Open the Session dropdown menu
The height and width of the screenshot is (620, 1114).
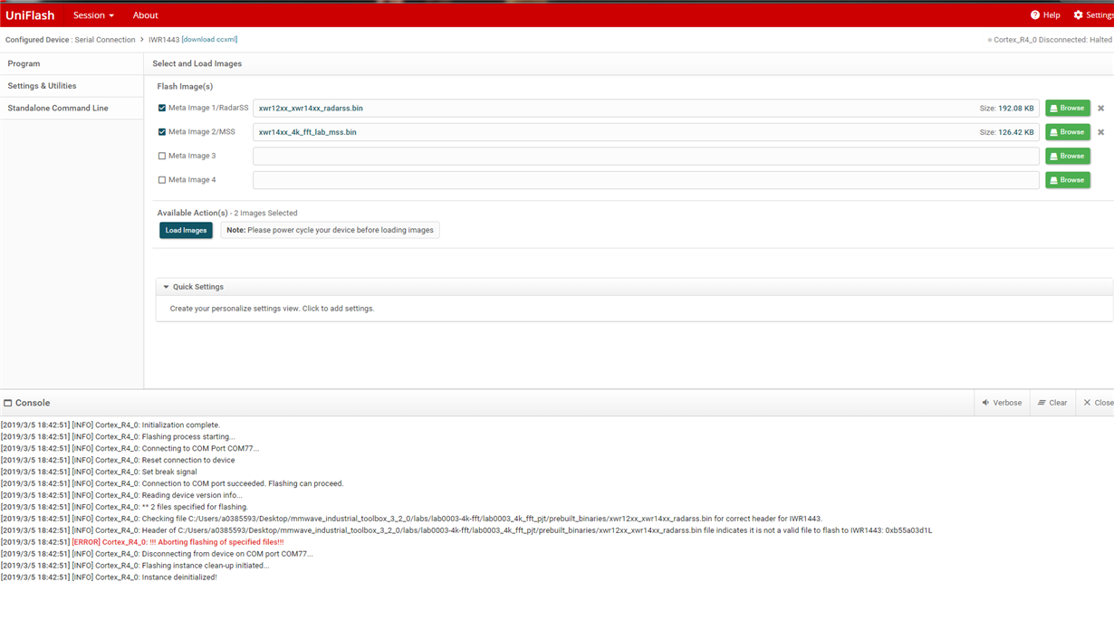pos(93,15)
